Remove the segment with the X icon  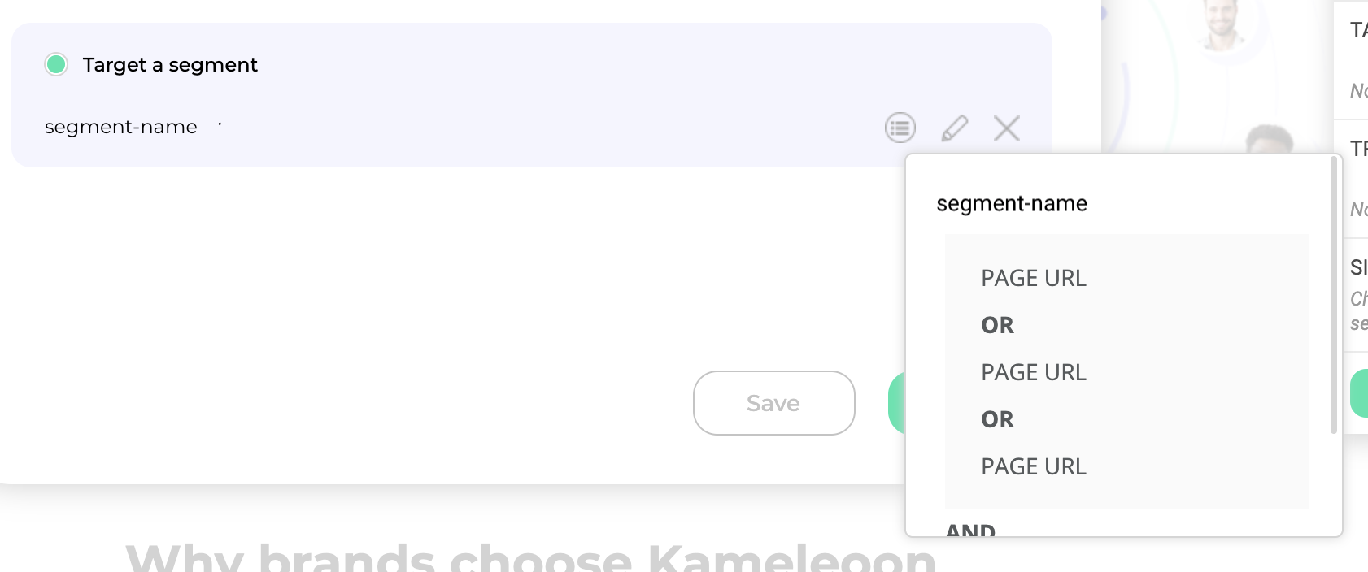pos(1007,128)
